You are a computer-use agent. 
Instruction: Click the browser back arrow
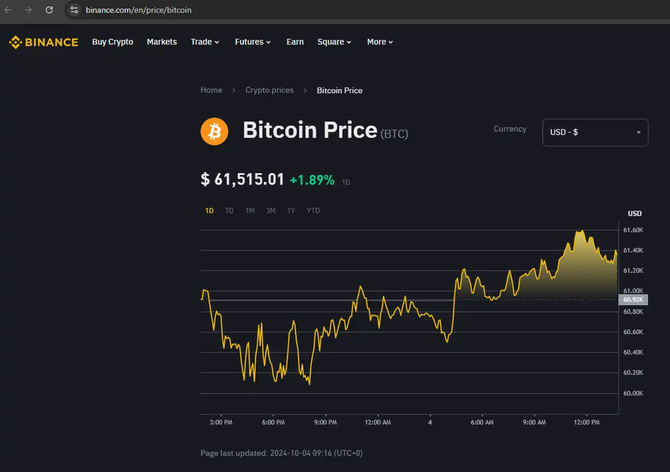[8, 10]
